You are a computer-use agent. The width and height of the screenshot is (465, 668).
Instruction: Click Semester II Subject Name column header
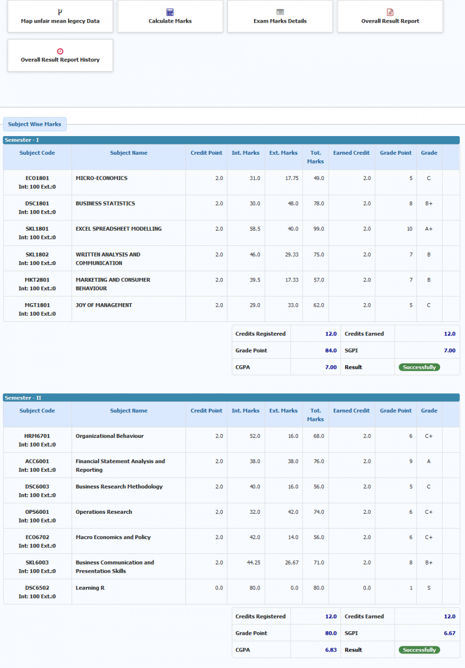(x=129, y=410)
